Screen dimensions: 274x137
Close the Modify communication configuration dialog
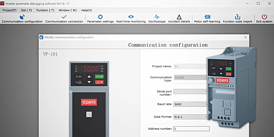tap(245, 37)
